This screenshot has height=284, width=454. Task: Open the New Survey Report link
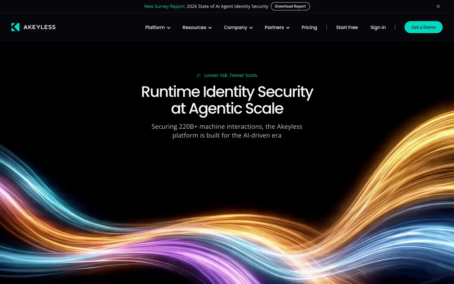(x=164, y=6)
